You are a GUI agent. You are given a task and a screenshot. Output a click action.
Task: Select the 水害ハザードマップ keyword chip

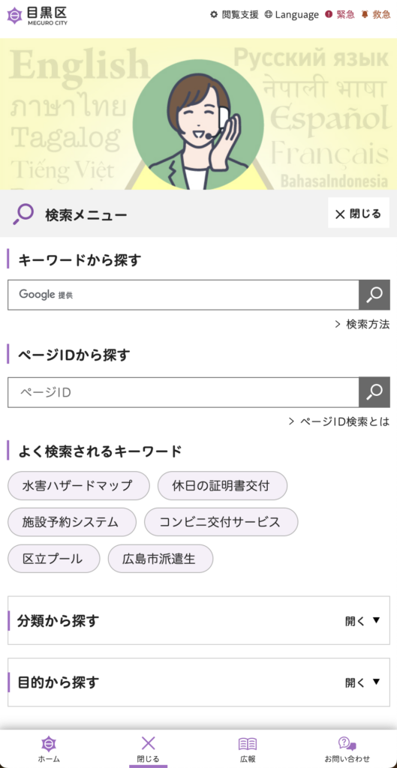(78, 486)
